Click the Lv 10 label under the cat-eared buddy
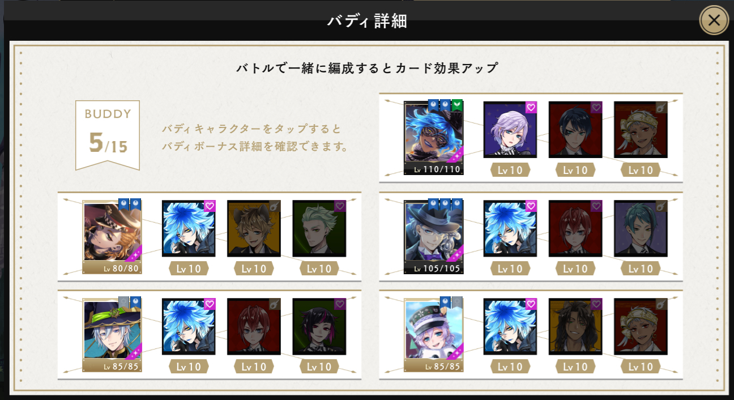The width and height of the screenshot is (734, 400). click(x=254, y=268)
